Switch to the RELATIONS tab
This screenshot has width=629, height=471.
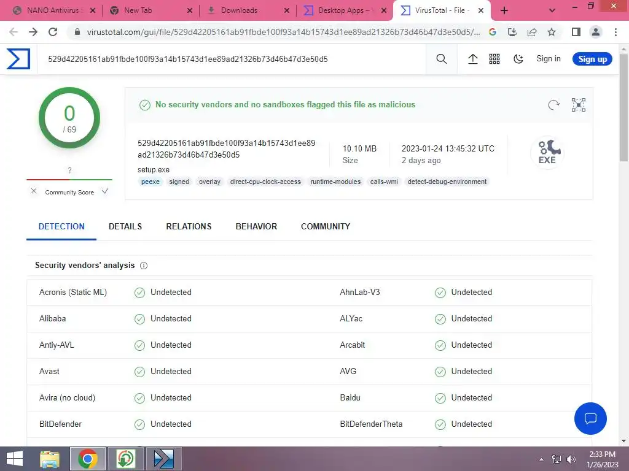tap(189, 227)
